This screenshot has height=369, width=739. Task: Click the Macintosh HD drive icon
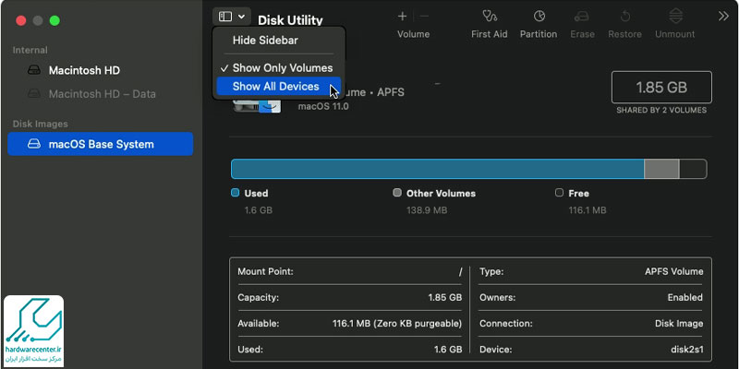pyautogui.click(x=34, y=71)
